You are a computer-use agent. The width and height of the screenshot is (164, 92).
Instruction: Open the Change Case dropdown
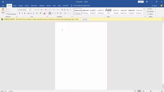coord(42,10)
